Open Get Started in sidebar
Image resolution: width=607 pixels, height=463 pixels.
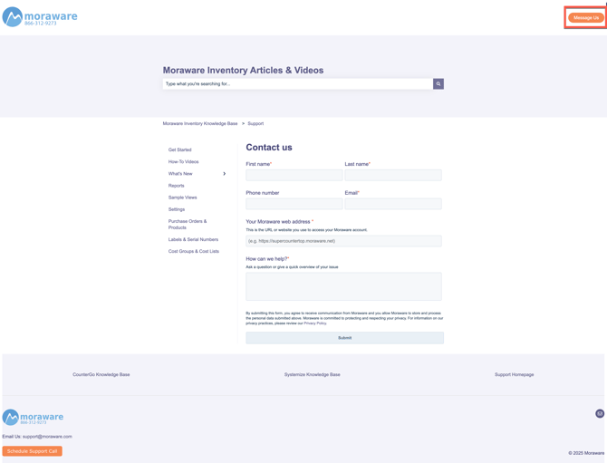(179, 150)
